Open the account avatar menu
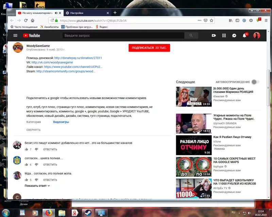The height and width of the screenshot is (217, 272). click(257, 36)
